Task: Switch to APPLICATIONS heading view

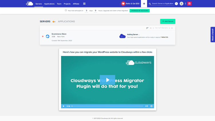Action: pos(67,22)
